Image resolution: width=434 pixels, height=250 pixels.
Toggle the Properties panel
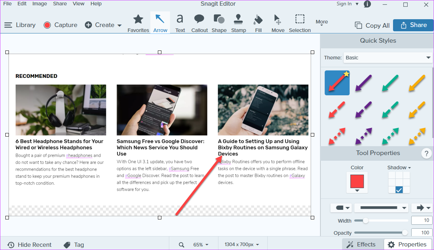click(x=407, y=244)
